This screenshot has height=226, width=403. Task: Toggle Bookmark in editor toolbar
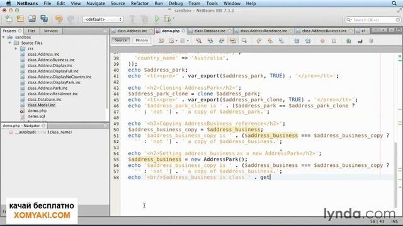[281, 41]
